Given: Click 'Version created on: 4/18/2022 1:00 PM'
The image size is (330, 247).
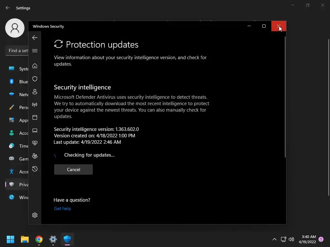Looking at the screenshot, I should (94, 136).
